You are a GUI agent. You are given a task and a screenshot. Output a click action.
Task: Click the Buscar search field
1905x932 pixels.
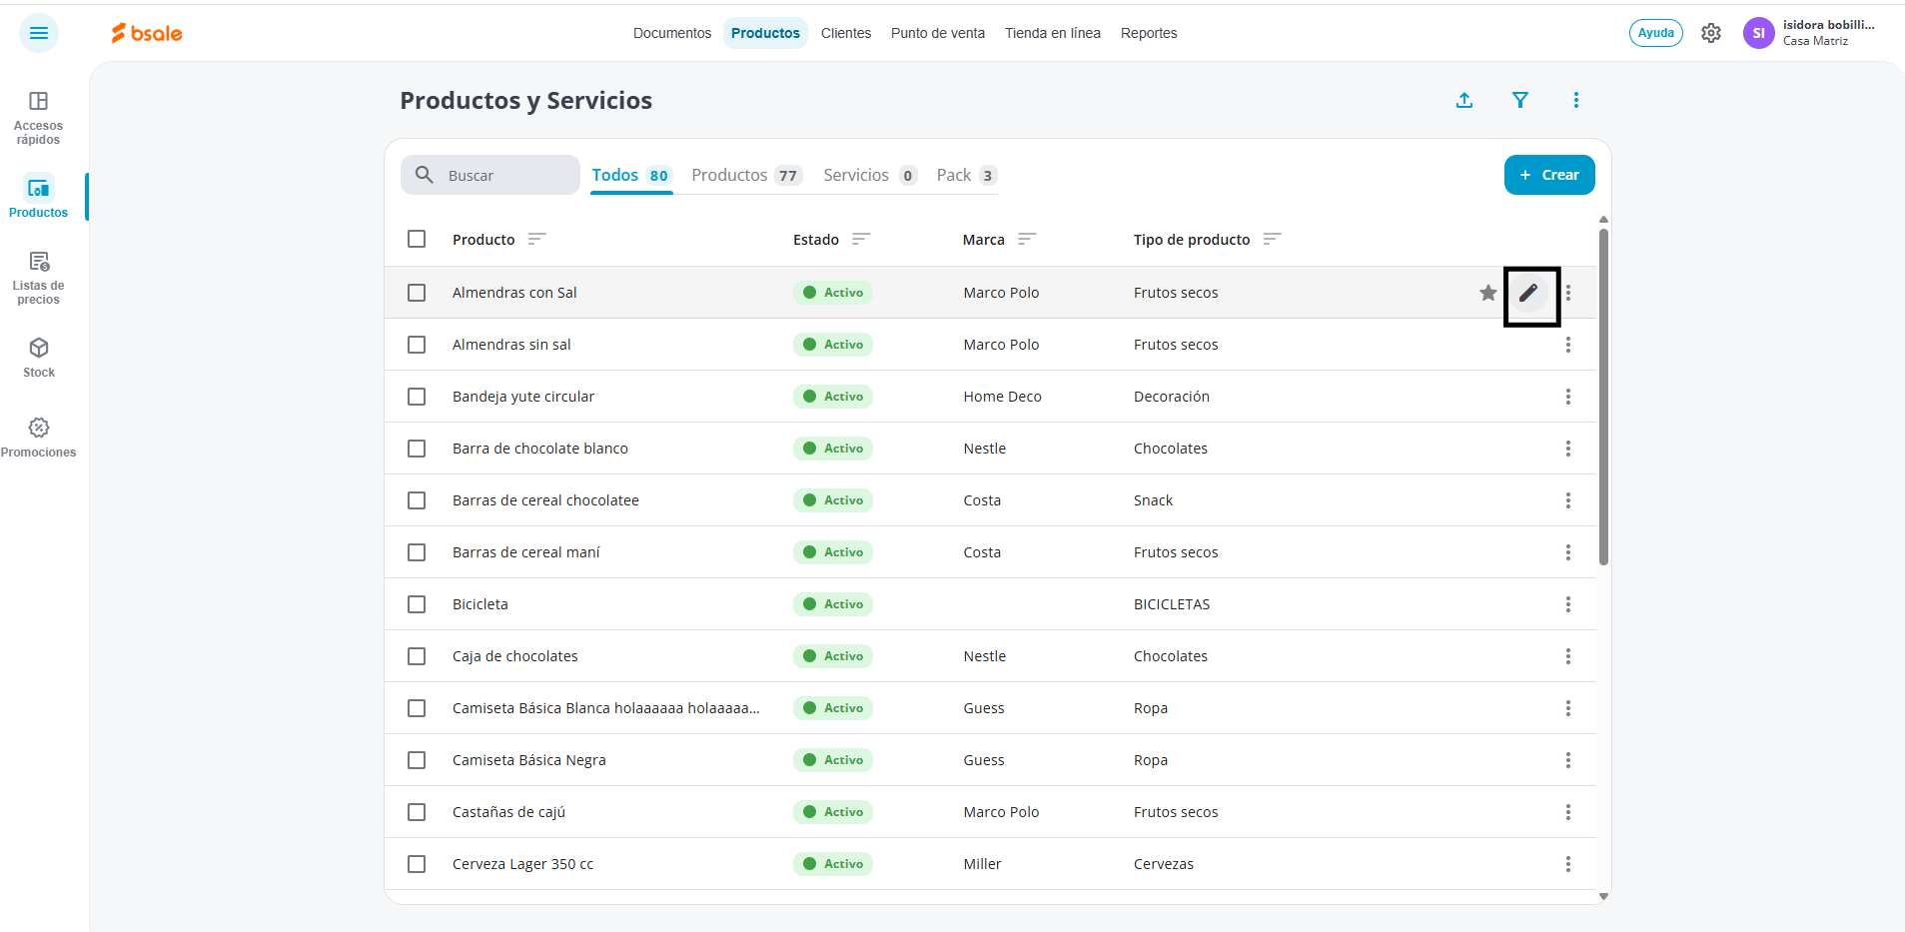(490, 175)
